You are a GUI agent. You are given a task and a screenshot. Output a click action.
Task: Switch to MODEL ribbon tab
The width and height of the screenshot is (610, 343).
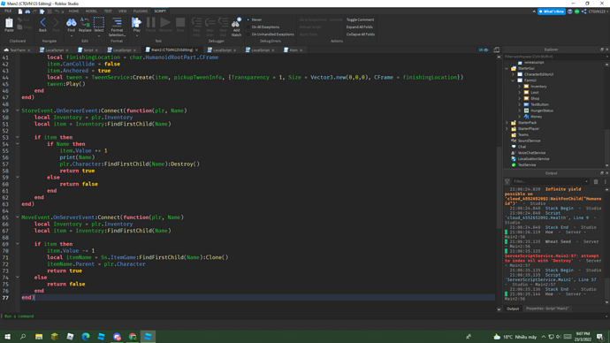coord(91,11)
